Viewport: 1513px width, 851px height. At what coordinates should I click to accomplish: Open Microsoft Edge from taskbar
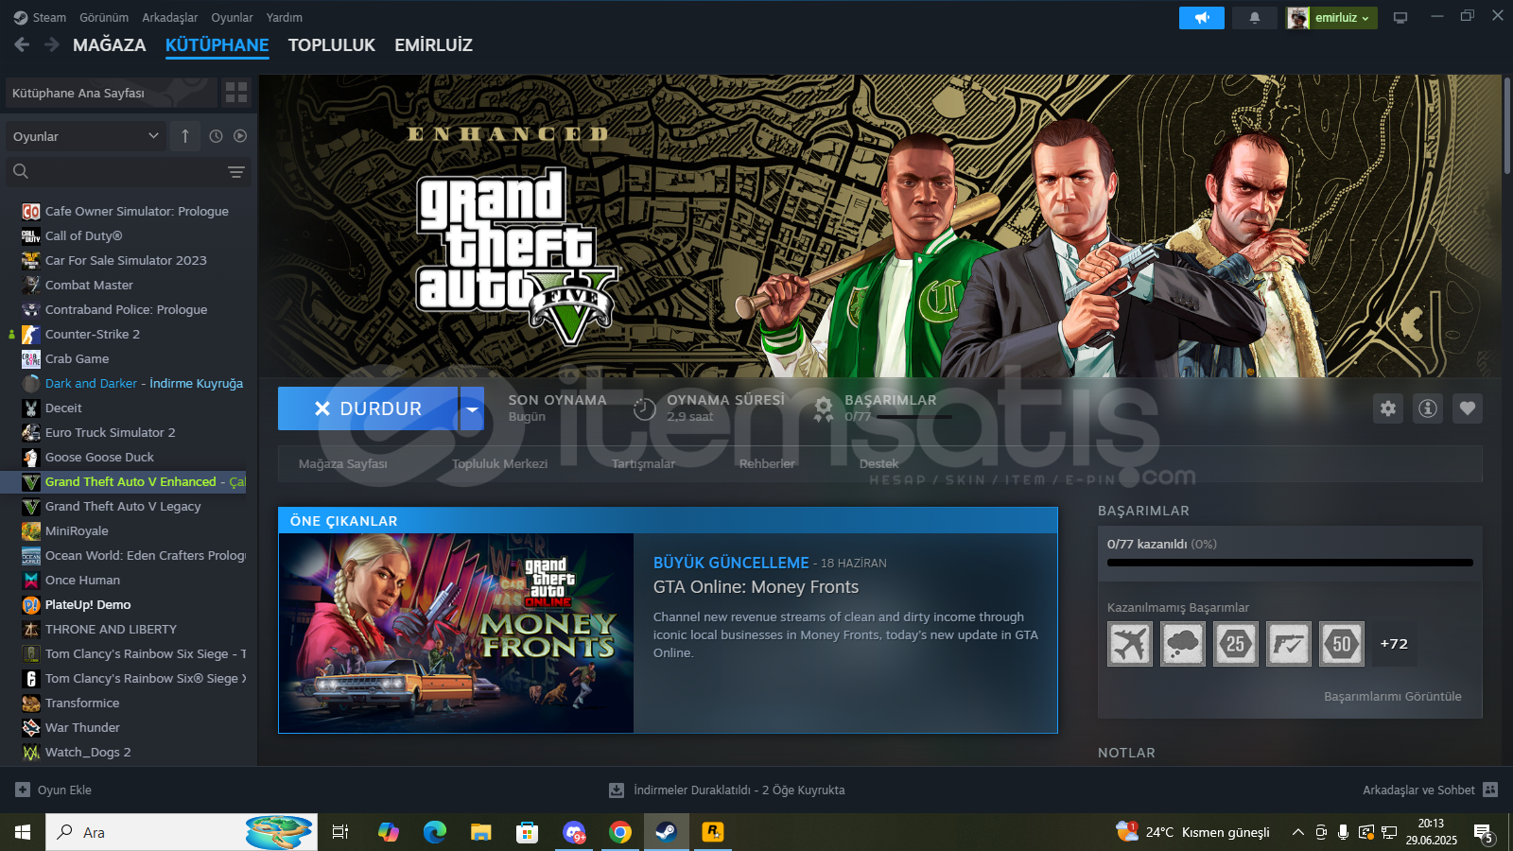pos(435,832)
